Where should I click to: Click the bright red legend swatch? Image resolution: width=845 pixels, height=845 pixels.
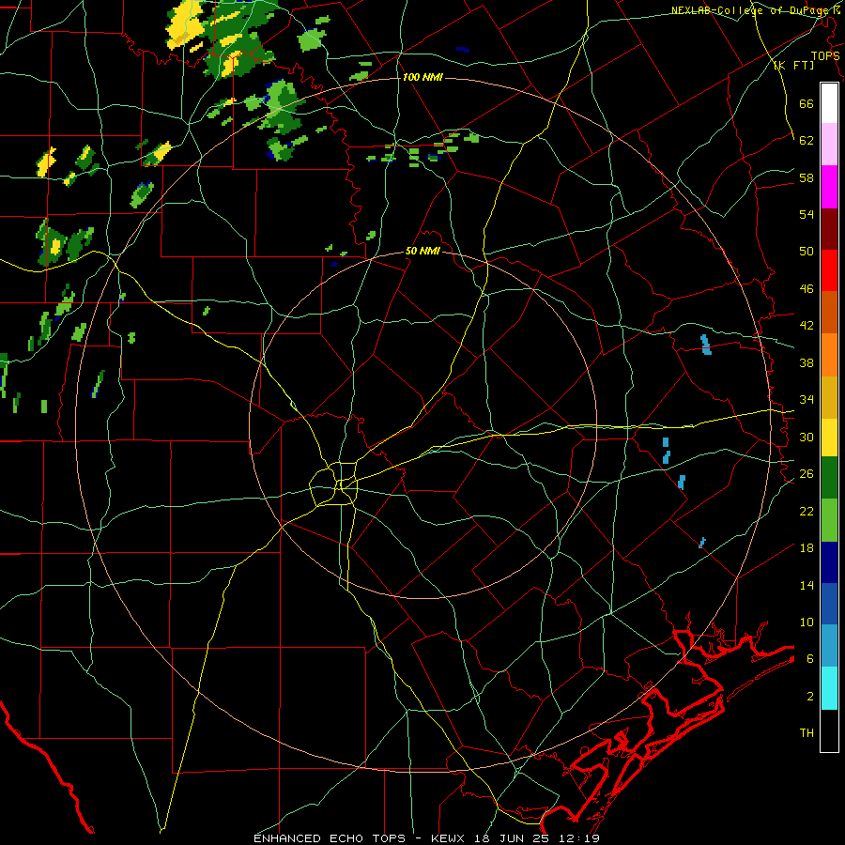click(829, 270)
